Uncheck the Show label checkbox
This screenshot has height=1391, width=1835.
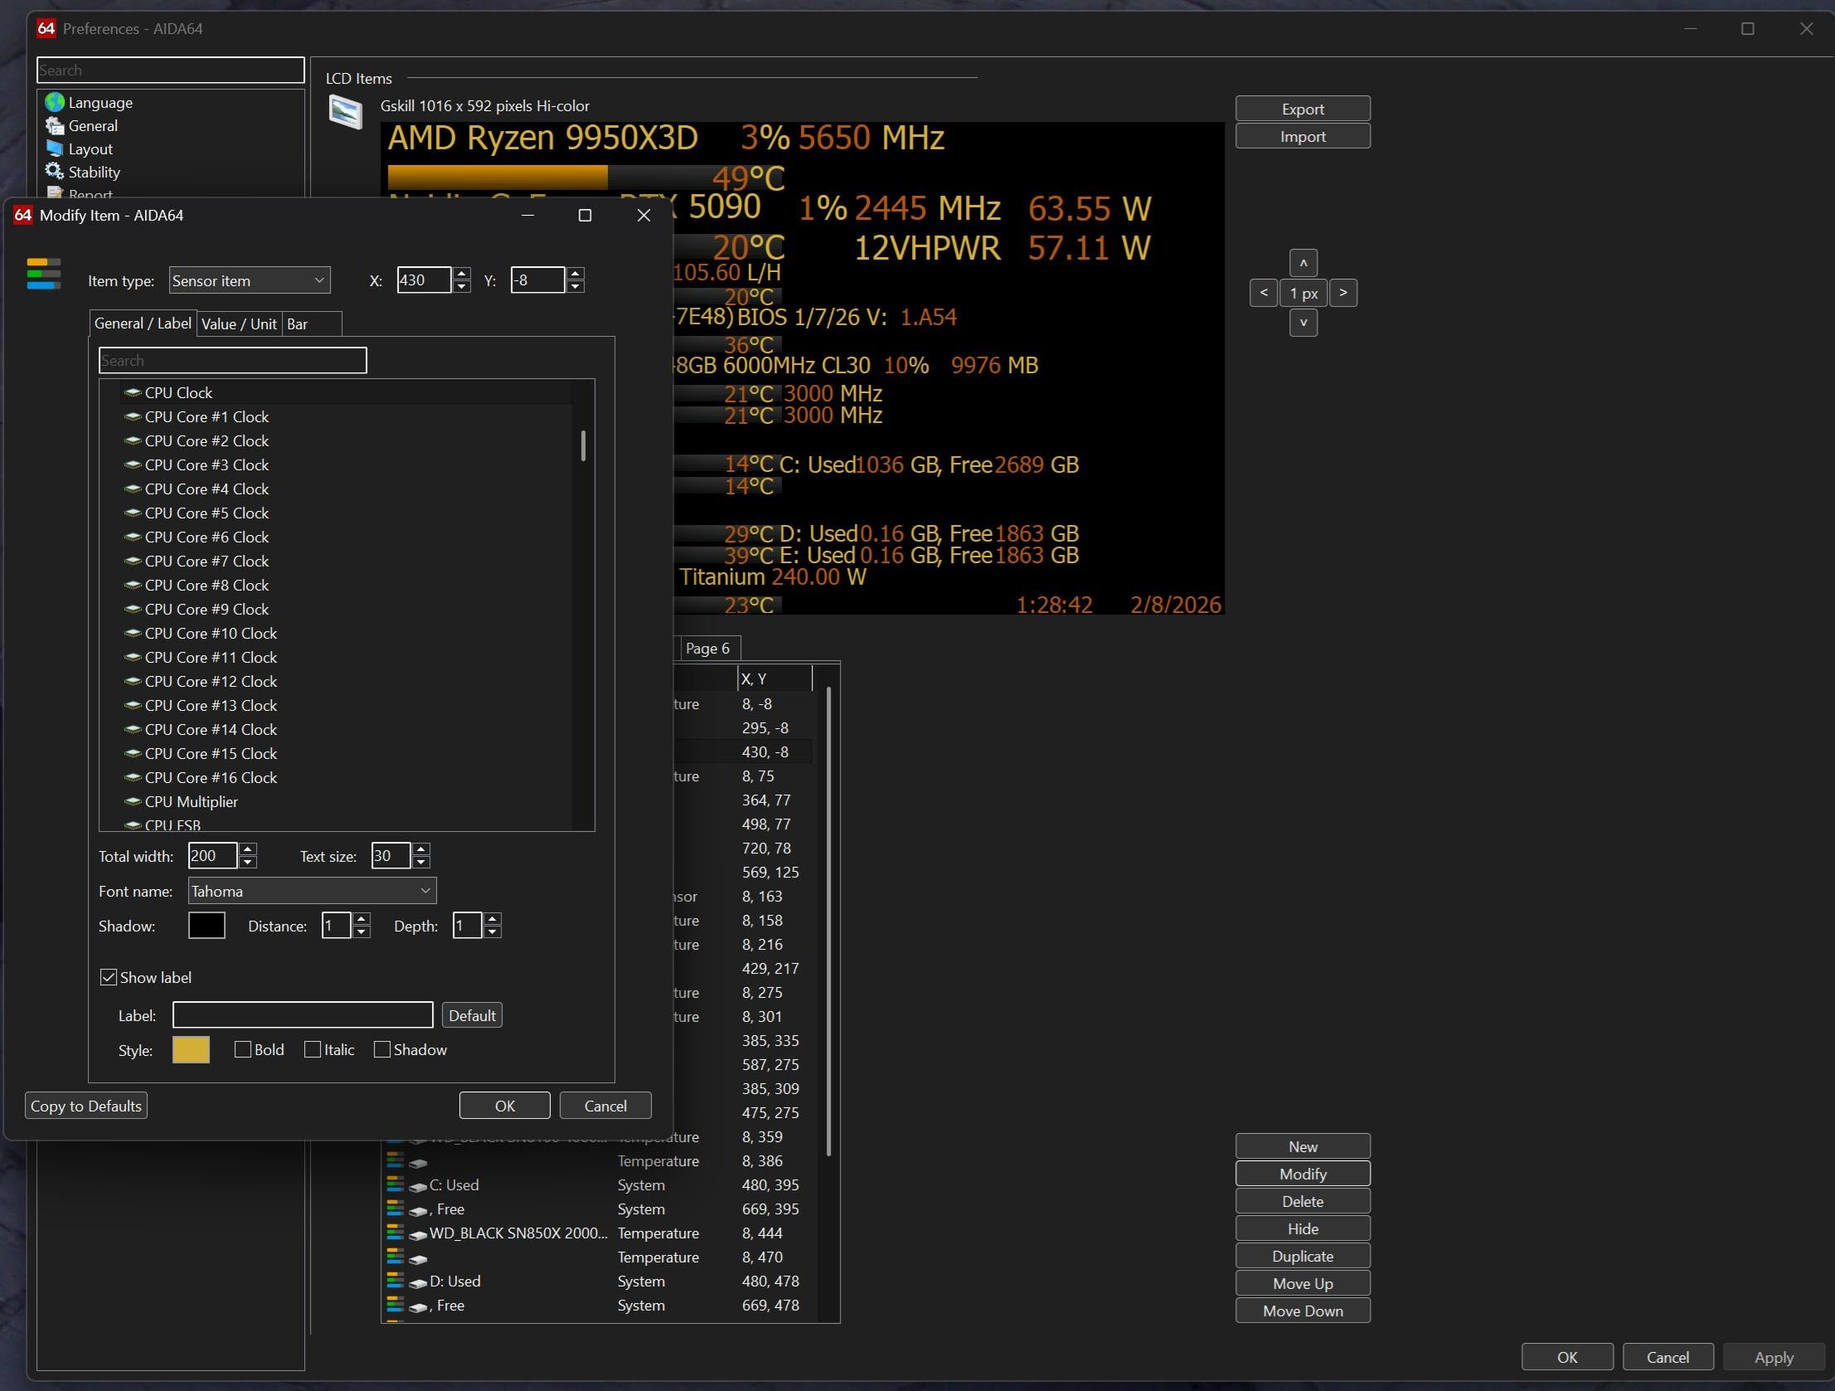point(109,977)
